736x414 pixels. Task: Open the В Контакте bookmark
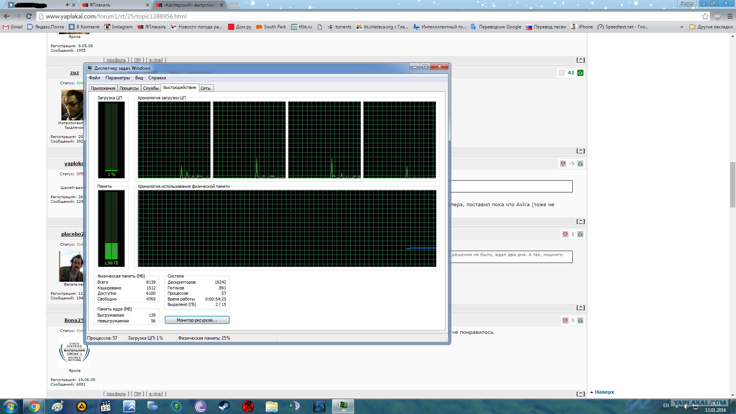[x=84, y=27]
